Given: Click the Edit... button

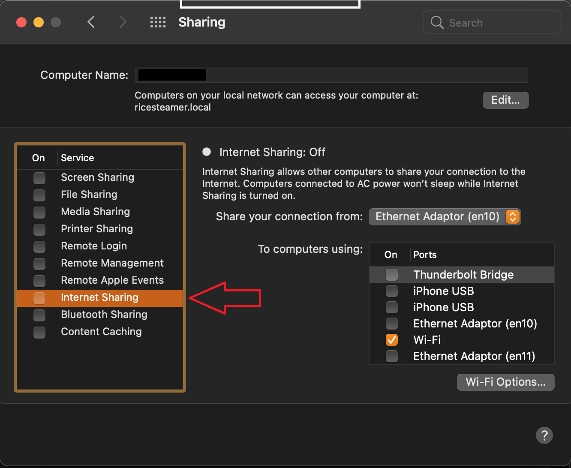Looking at the screenshot, I should pyautogui.click(x=505, y=100).
